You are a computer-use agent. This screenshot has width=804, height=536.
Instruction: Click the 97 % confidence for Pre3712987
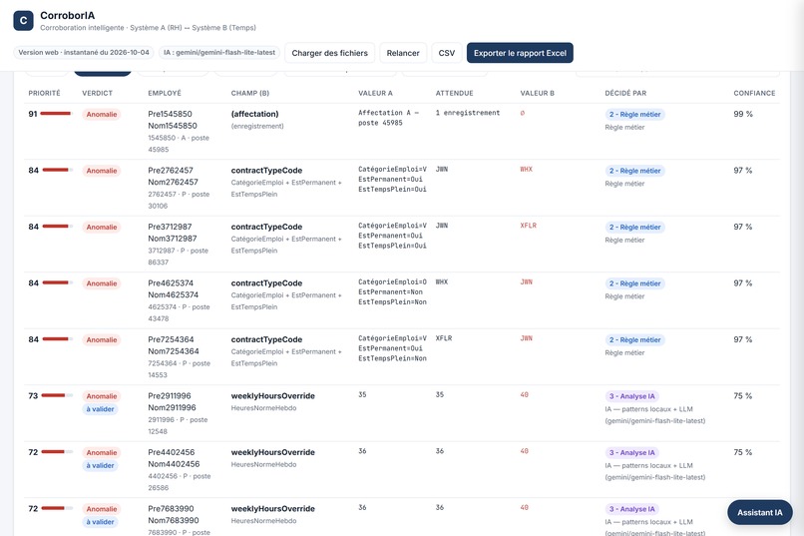click(742, 227)
